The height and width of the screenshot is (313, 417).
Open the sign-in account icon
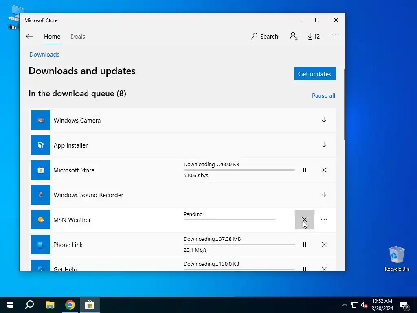pos(294,36)
